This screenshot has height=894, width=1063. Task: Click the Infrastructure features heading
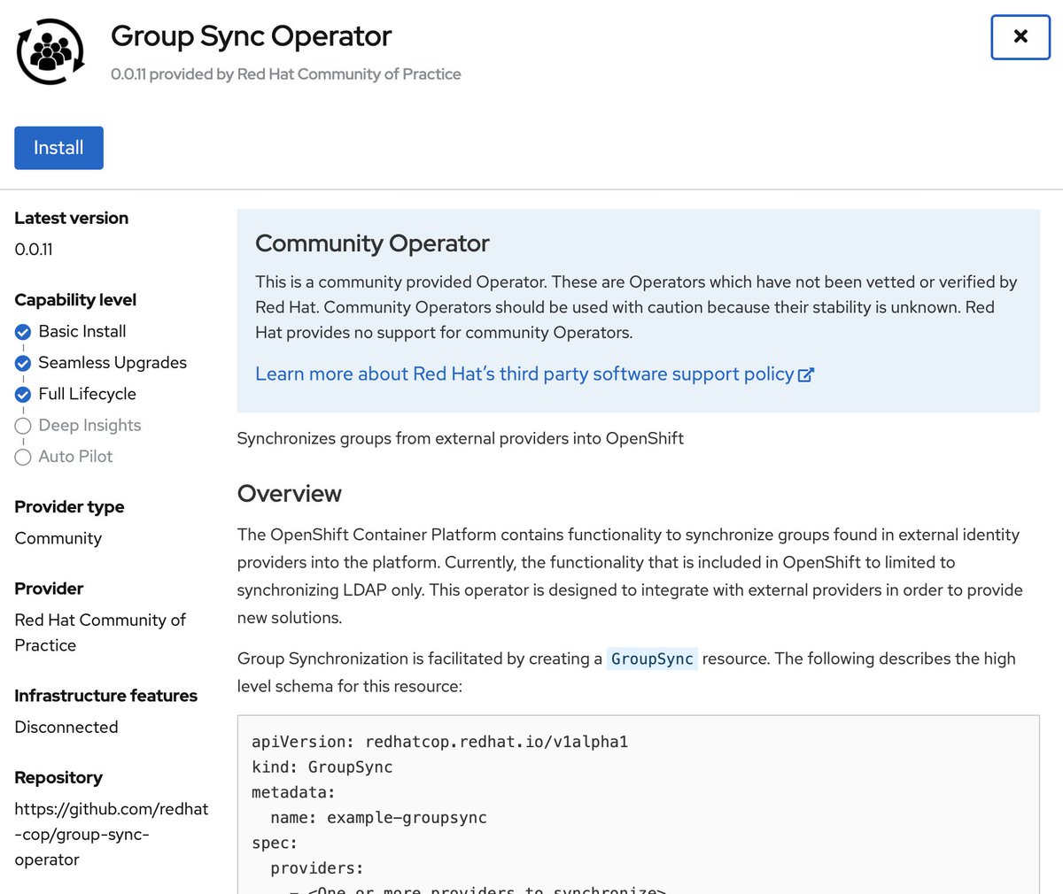(105, 696)
